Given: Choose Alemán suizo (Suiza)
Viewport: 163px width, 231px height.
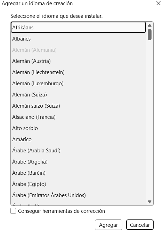Looking at the screenshot, I should (78, 106).
